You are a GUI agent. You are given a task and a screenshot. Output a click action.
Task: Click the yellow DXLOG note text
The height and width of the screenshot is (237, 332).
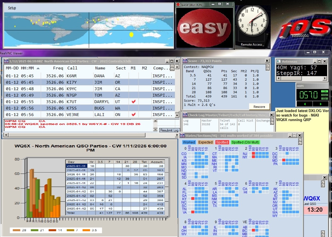tap(302, 115)
